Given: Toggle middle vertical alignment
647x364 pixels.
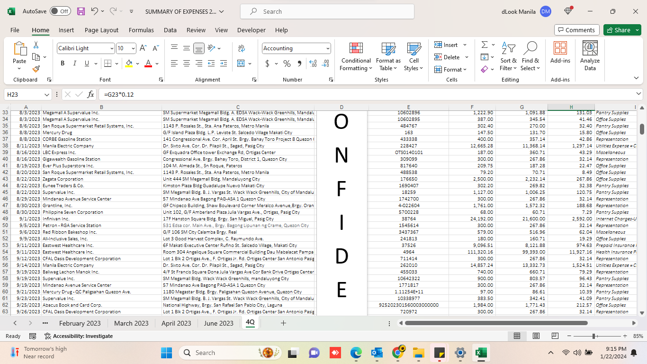Looking at the screenshot, I should pos(187,48).
